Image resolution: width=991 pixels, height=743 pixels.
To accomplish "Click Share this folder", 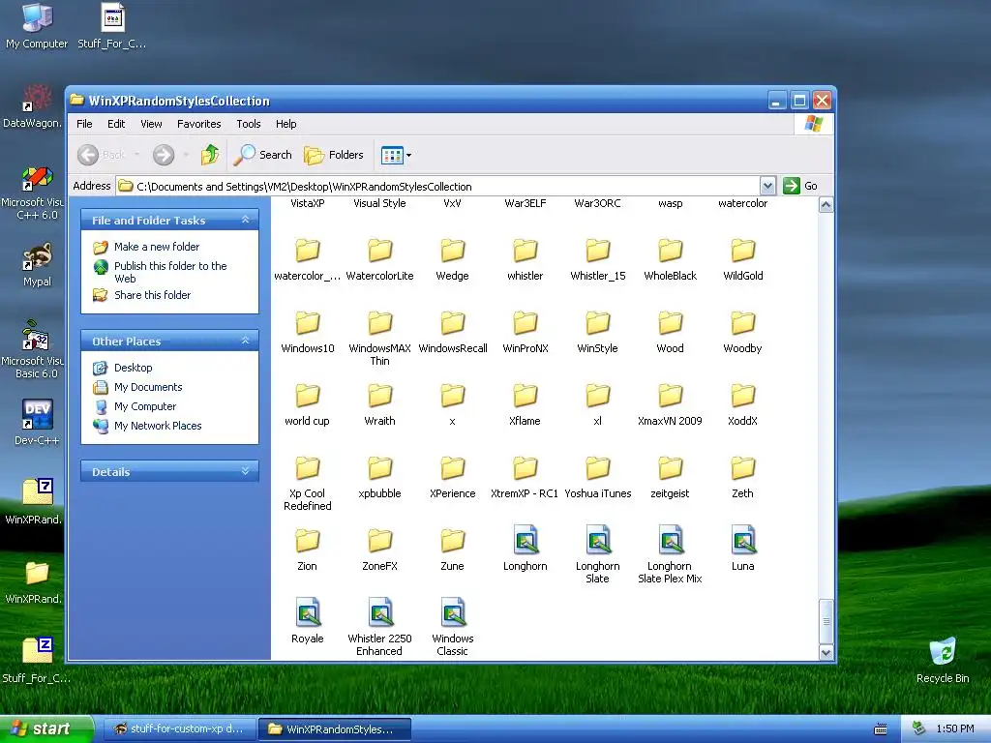I will tap(152, 295).
